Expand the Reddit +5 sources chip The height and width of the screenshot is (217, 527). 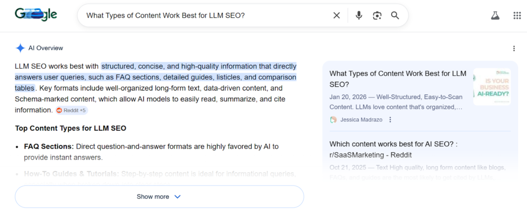(72, 110)
